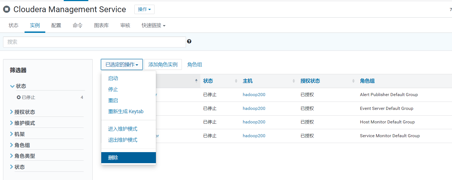The image size is (452, 180).
Task: Open hadoop200 link in Event Server row
Action: (x=254, y=108)
